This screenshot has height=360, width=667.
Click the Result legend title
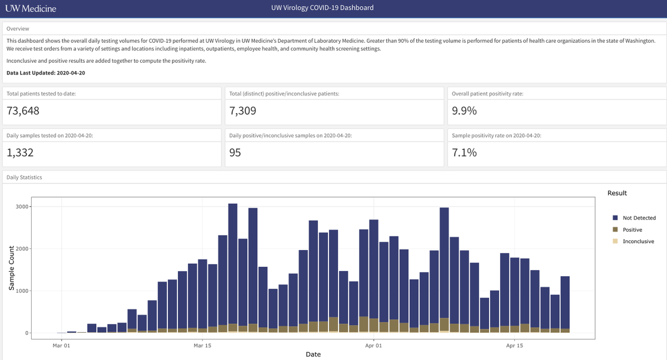[x=617, y=193]
